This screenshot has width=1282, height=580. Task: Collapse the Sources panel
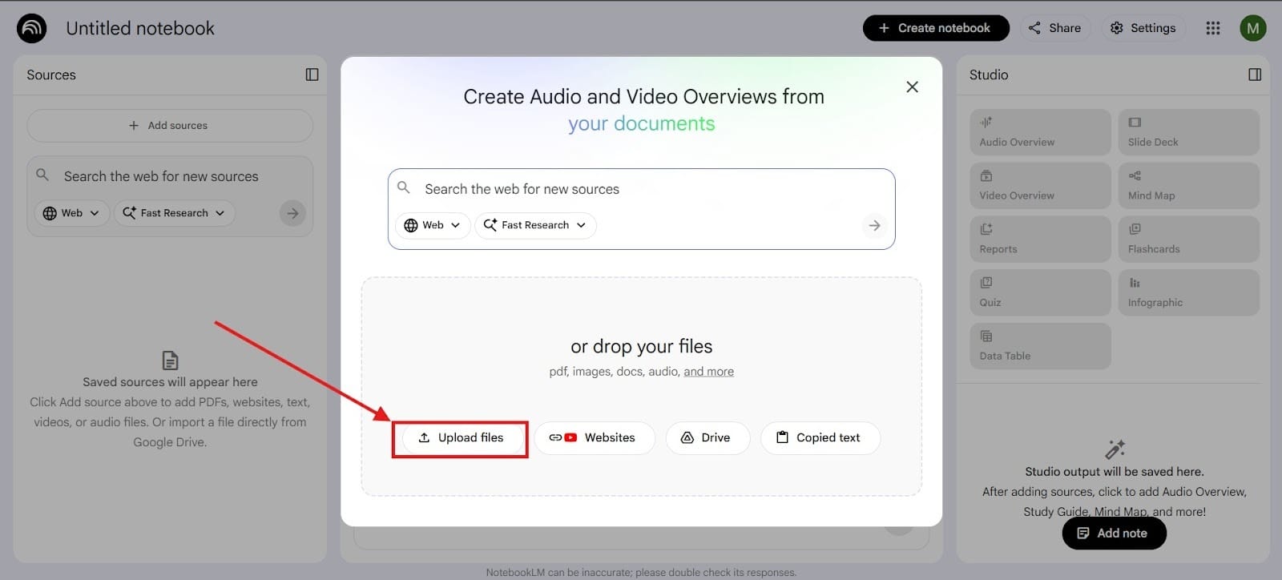[x=312, y=75]
